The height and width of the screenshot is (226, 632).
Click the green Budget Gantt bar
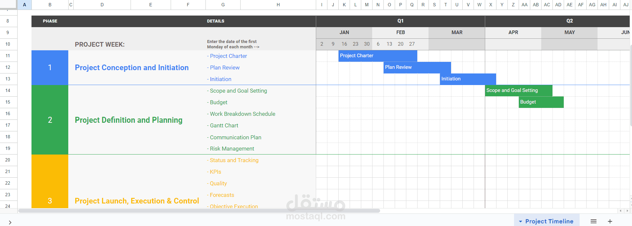541,102
